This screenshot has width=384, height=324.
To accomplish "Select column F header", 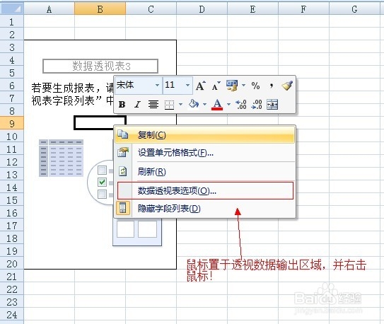I will tap(303, 9).
